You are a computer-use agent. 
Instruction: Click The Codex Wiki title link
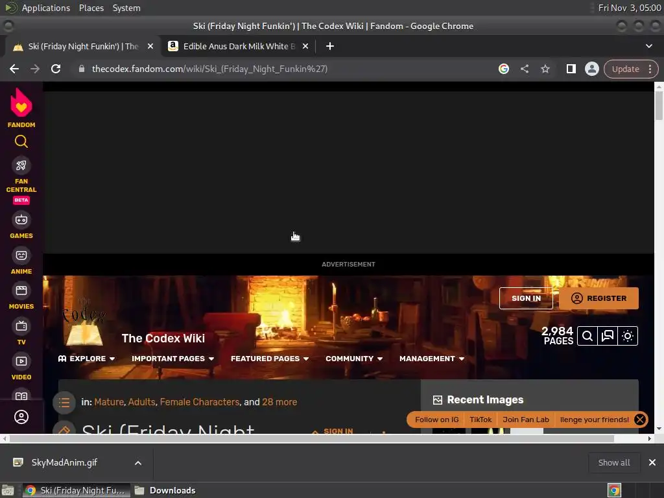coord(163,338)
